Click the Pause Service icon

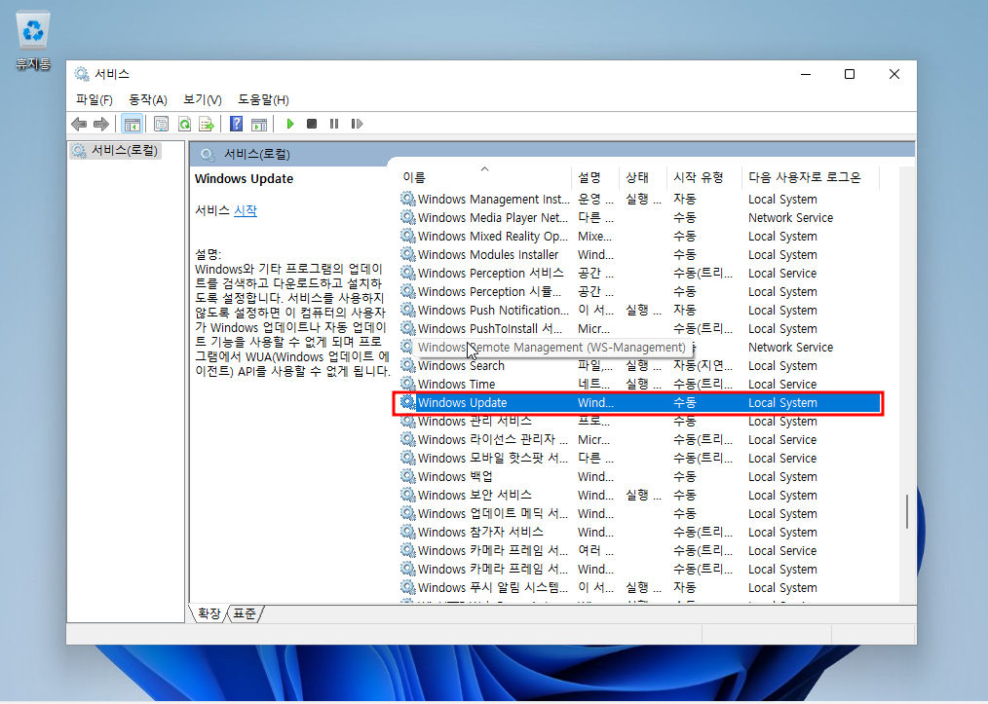point(334,124)
